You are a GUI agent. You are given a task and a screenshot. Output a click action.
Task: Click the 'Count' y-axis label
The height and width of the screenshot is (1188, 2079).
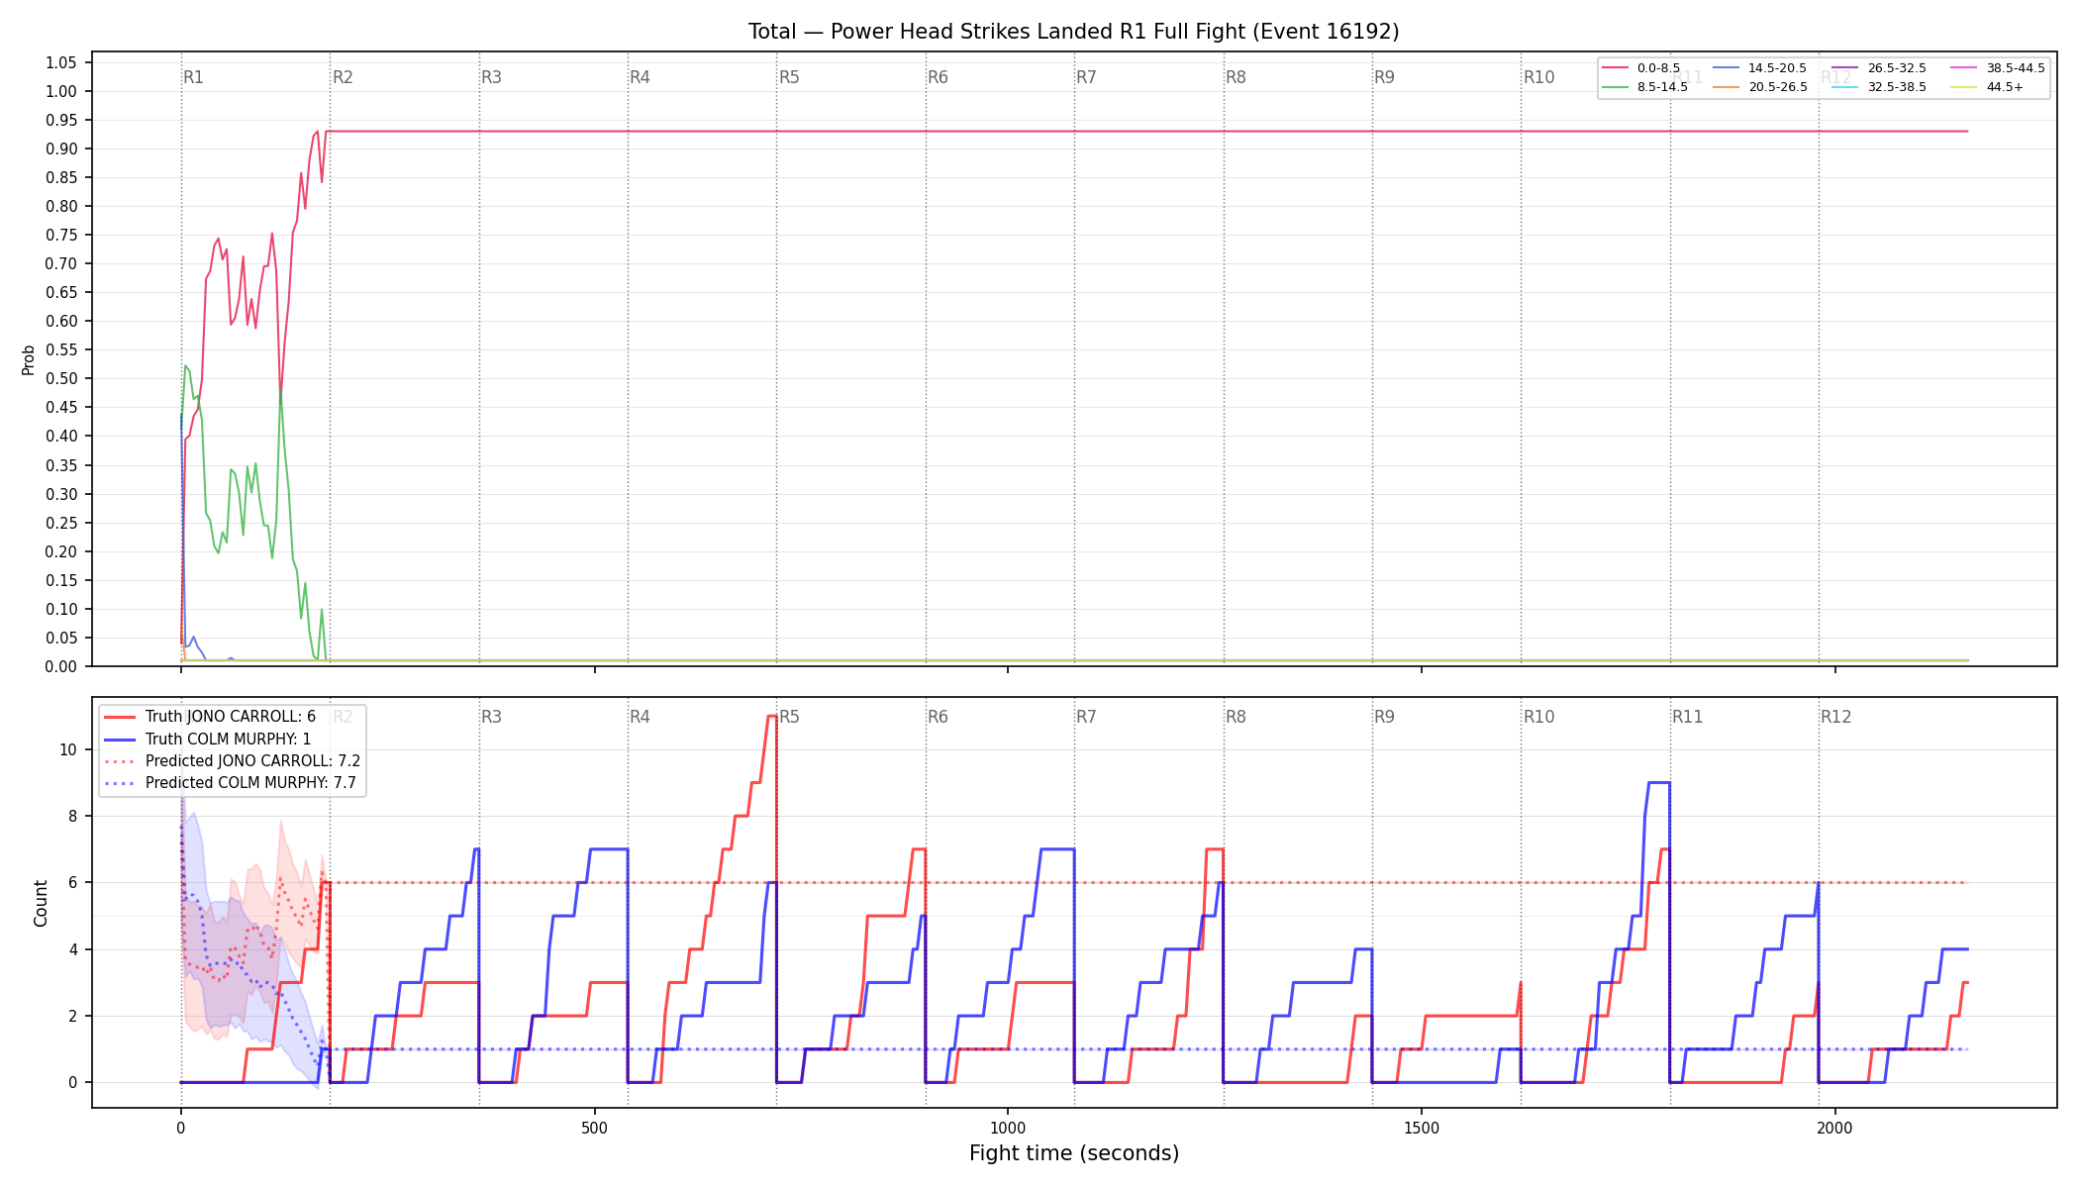41,903
